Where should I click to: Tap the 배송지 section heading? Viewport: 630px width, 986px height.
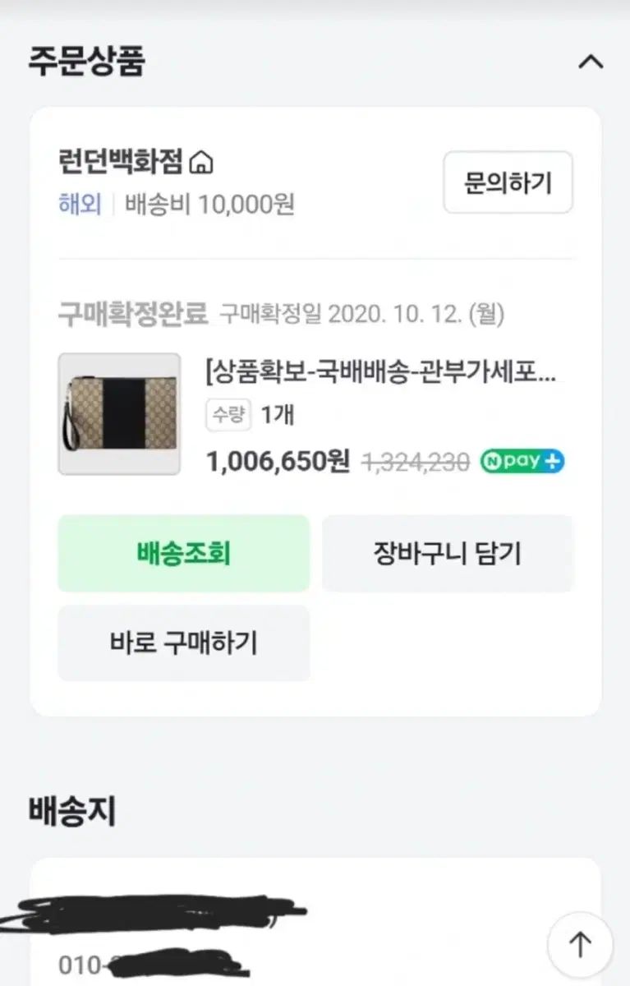pos(72,811)
